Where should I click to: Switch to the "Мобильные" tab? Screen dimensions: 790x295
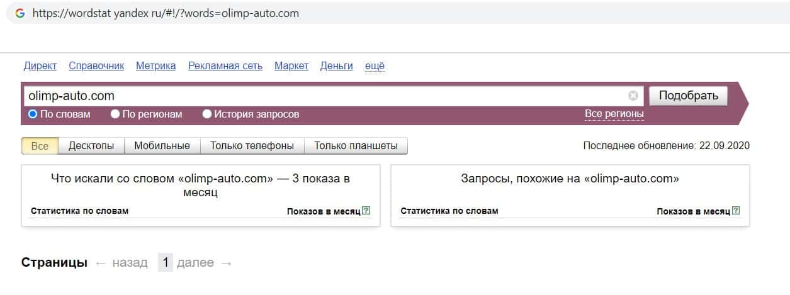[162, 146]
